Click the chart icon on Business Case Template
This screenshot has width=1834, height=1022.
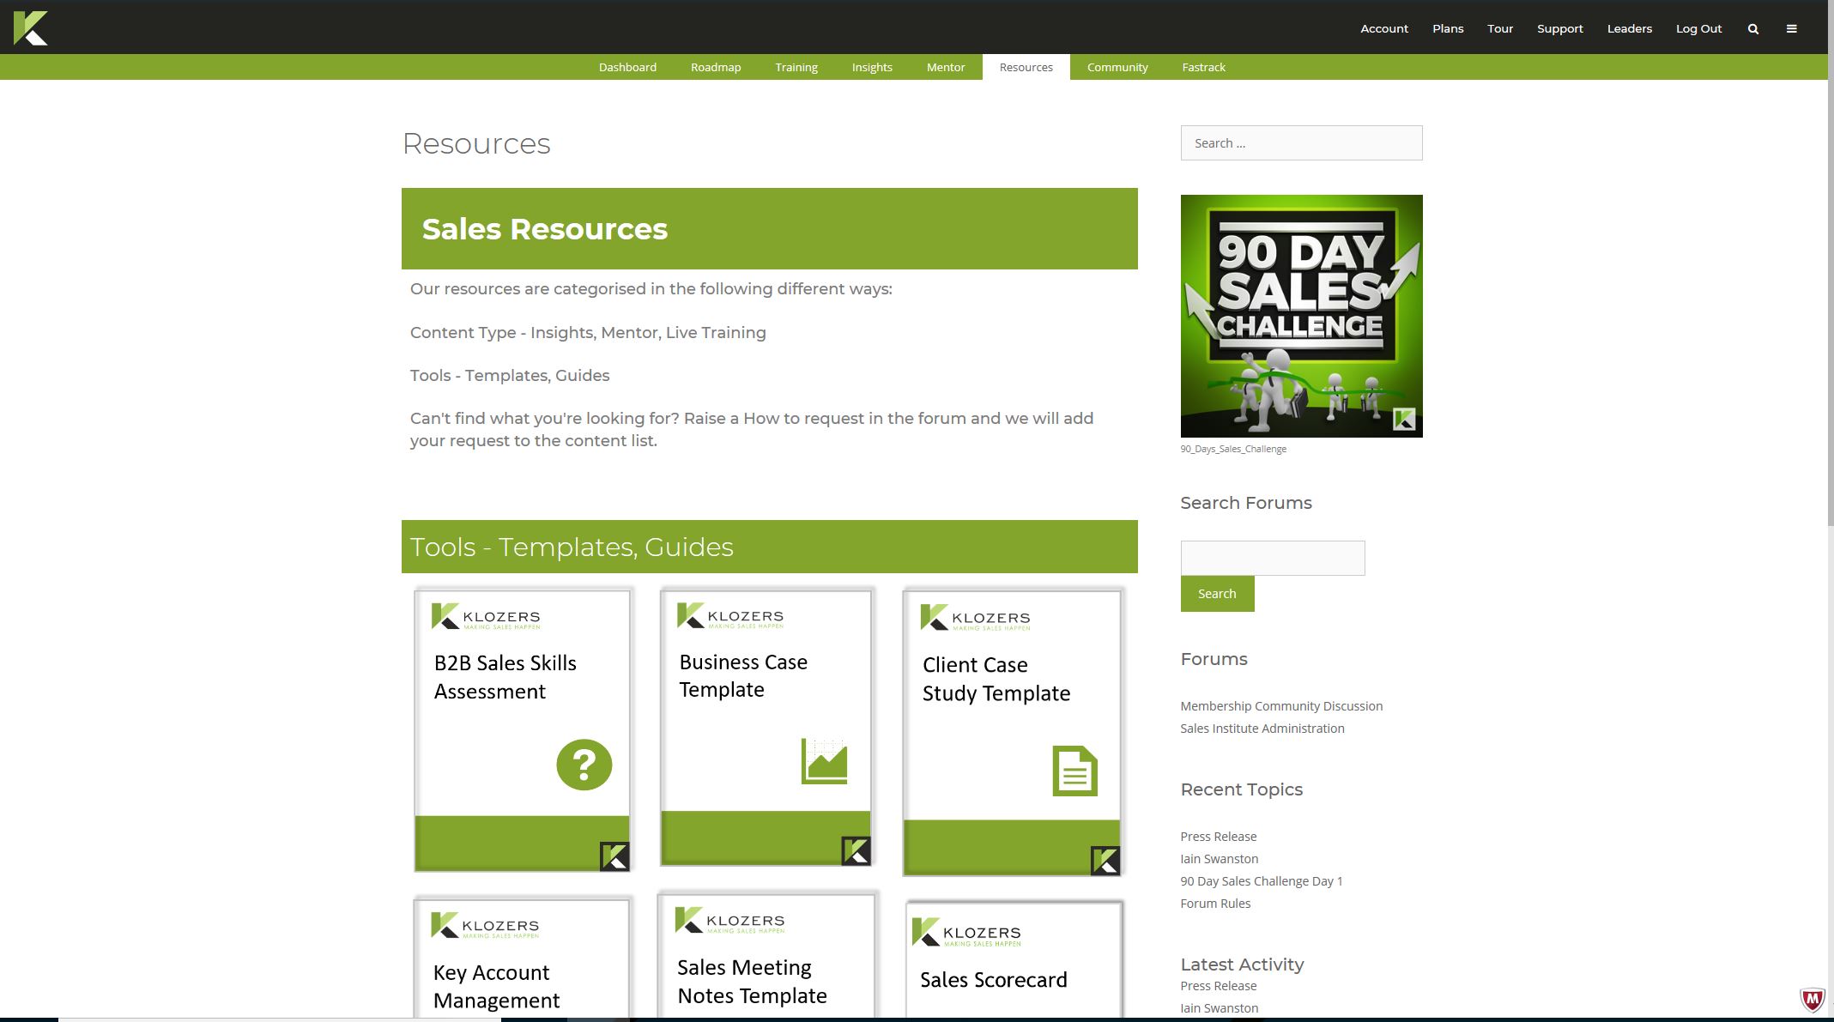[x=824, y=761]
